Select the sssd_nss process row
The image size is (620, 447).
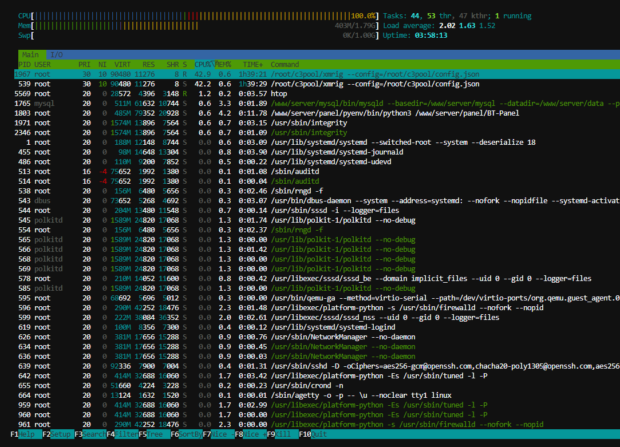(x=317, y=318)
